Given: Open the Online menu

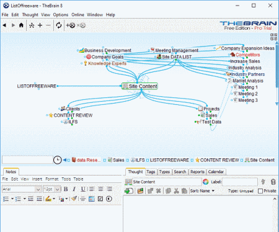Looking at the screenshot, I should click(77, 15).
